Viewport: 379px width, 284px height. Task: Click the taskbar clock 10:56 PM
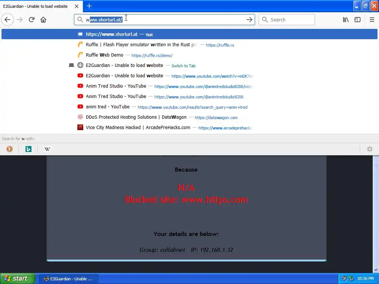pyautogui.click(x=365, y=279)
